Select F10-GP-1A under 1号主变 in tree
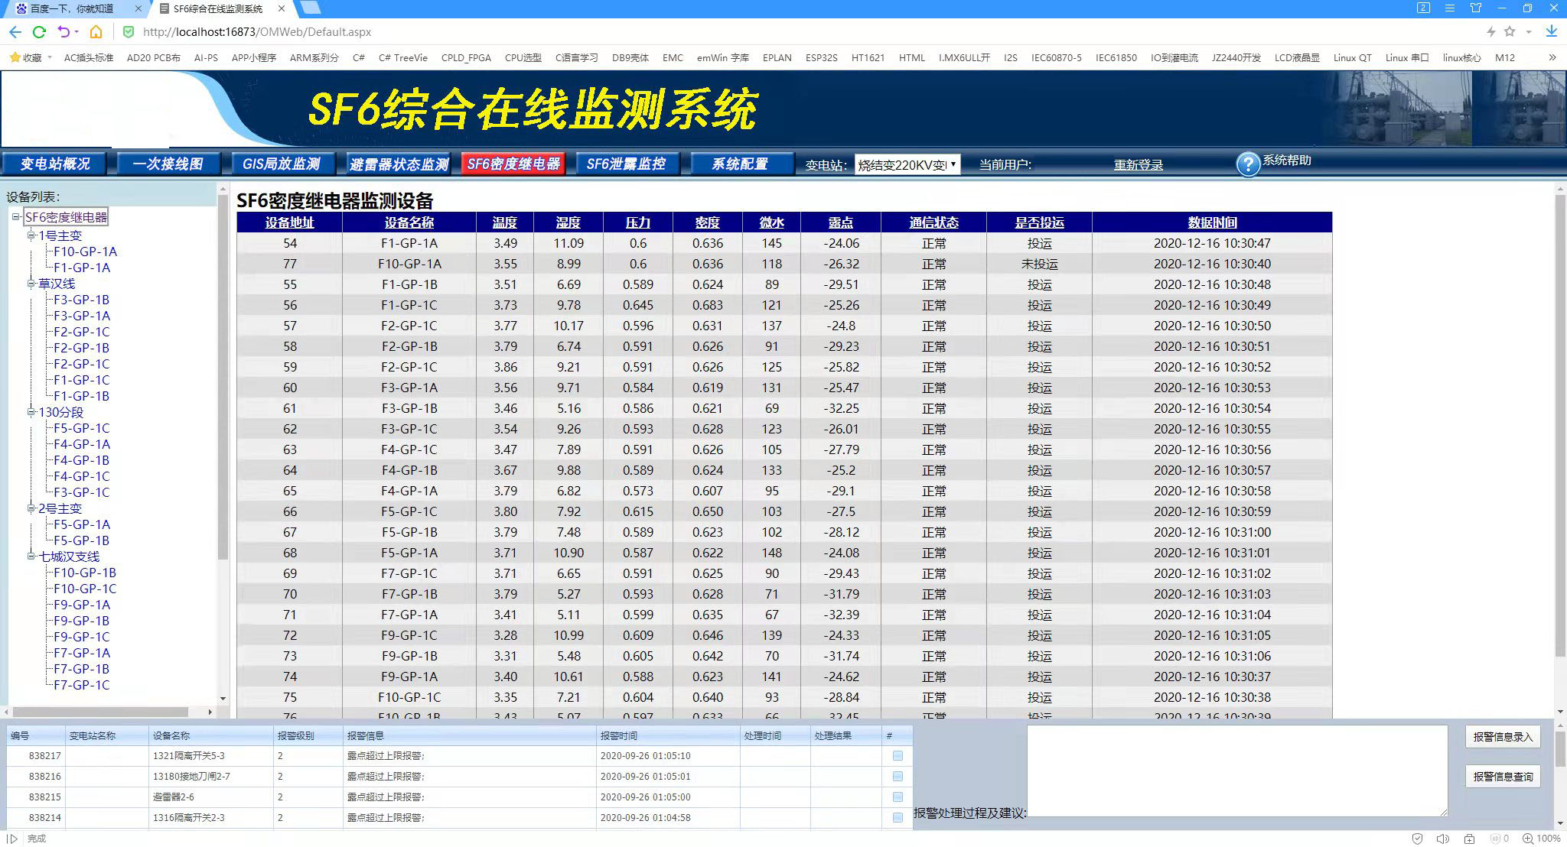This screenshot has height=847, width=1567. [x=85, y=252]
